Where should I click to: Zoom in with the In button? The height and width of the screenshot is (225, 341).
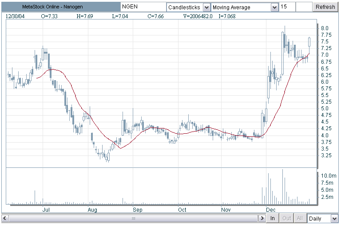(x=273, y=218)
